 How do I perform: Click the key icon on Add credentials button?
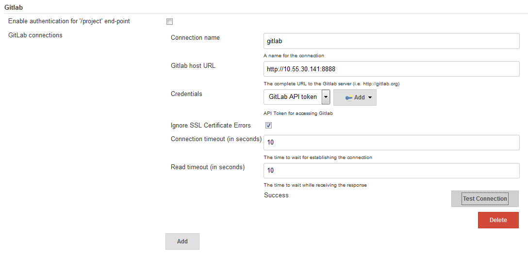(348, 97)
